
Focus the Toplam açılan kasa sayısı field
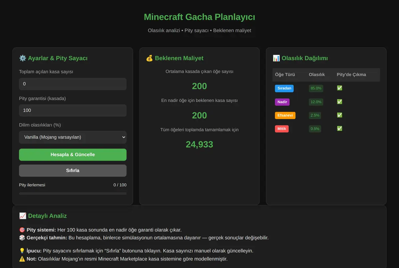pos(73,84)
